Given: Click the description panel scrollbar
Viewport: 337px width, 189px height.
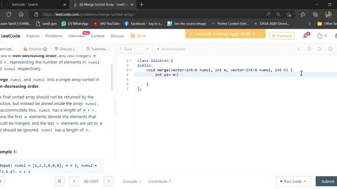Looking at the screenshot, I should point(112,78).
